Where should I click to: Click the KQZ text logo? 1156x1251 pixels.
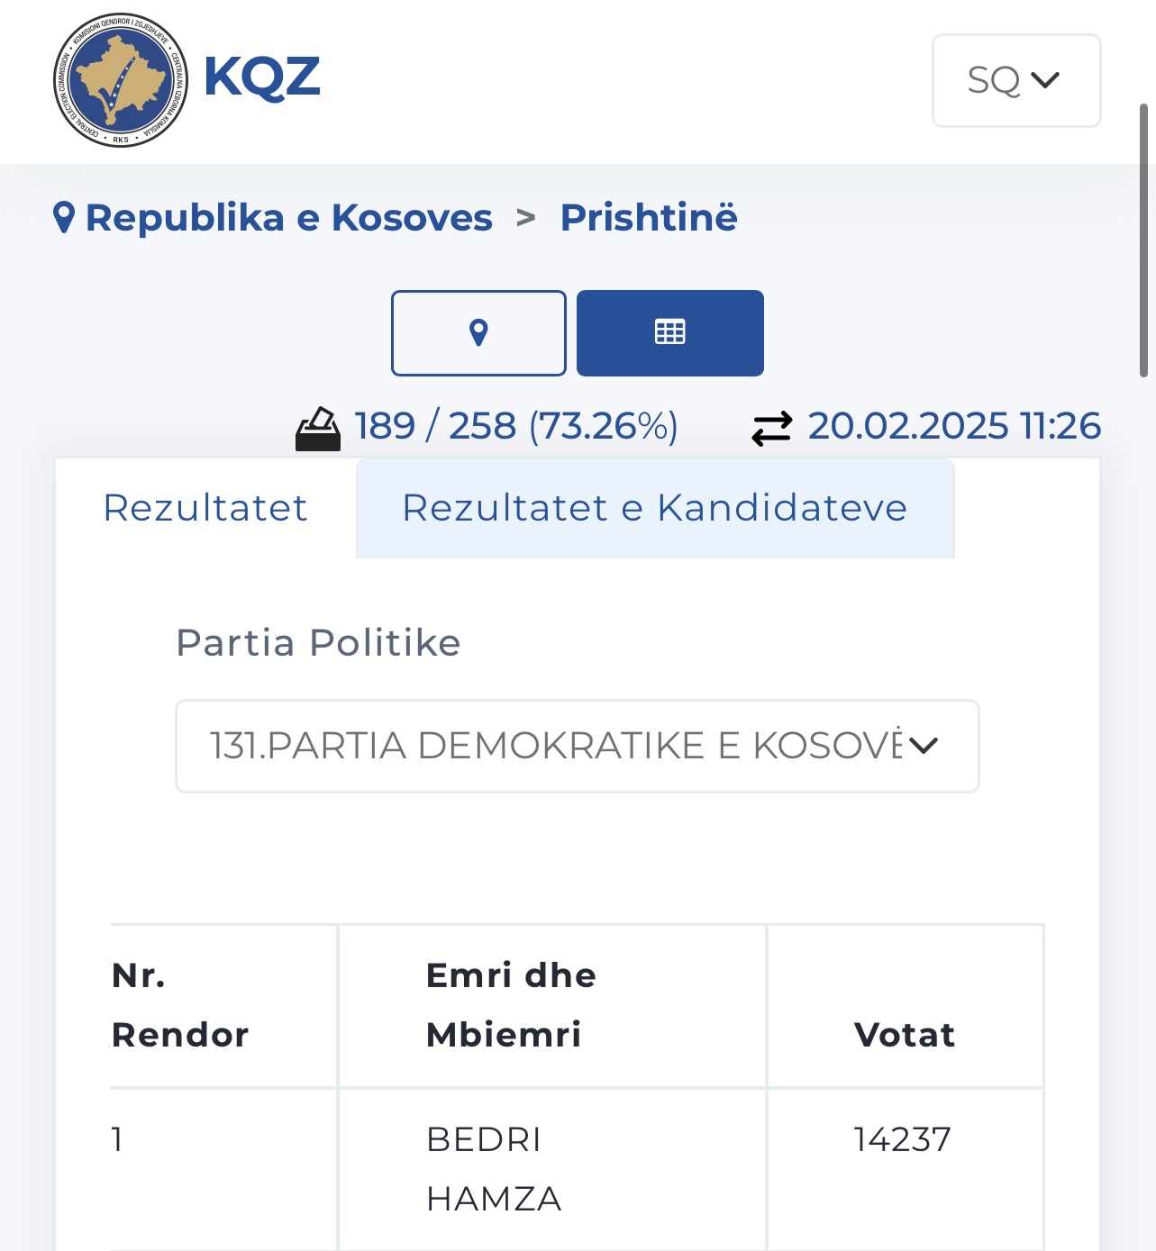tap(262, 77)
